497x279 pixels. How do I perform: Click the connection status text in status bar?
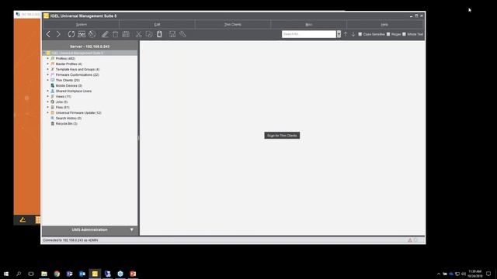[71, 240]
